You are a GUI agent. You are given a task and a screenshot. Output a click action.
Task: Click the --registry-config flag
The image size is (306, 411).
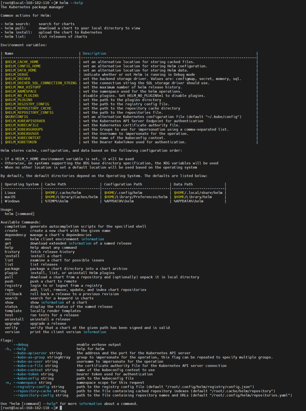[x=31, y=387]
